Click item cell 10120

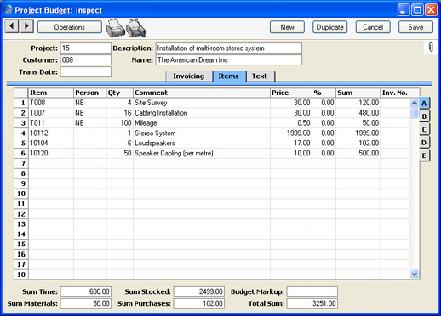click(51, 153)
